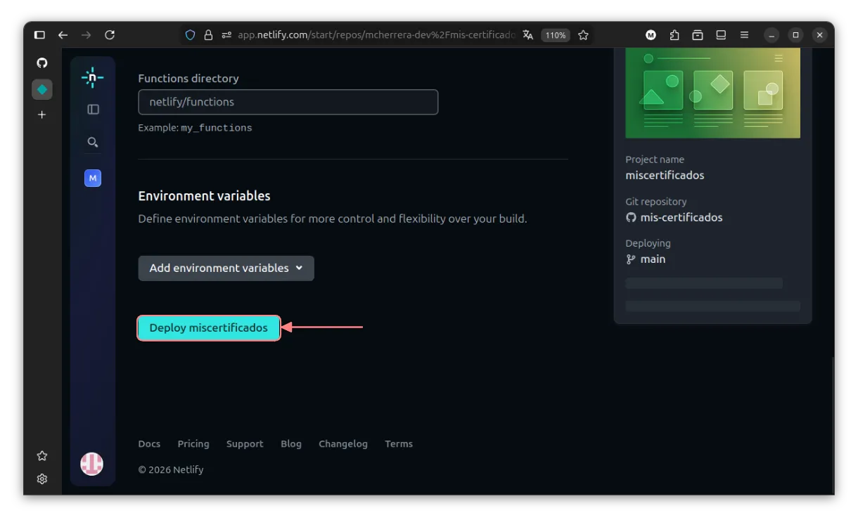Add a new workspace with plus icon

(x=42, y=115)
